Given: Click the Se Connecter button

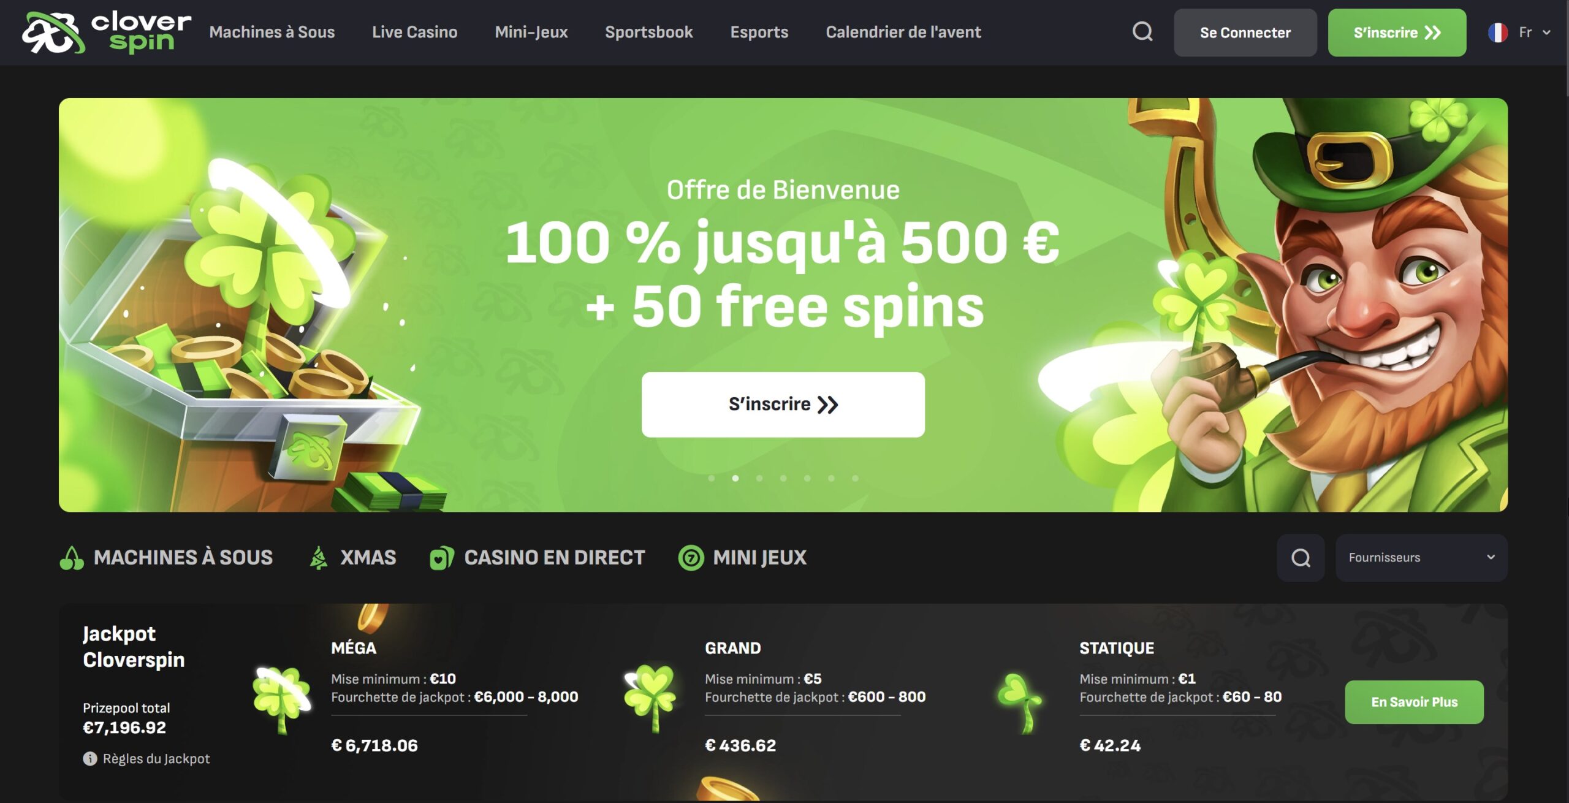Looking at the screenshot, I should click(1245, 32).
